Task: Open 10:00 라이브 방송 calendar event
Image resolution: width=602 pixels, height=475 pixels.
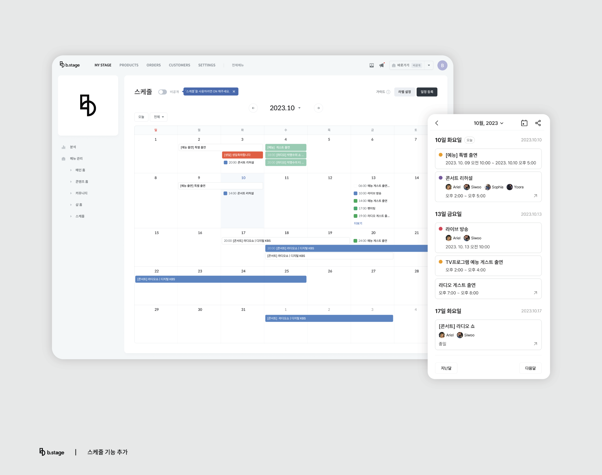Action: (x=367, y=193)
